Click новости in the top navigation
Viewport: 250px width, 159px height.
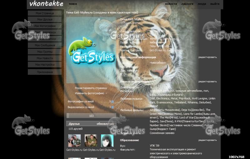[x=171, y=4]
